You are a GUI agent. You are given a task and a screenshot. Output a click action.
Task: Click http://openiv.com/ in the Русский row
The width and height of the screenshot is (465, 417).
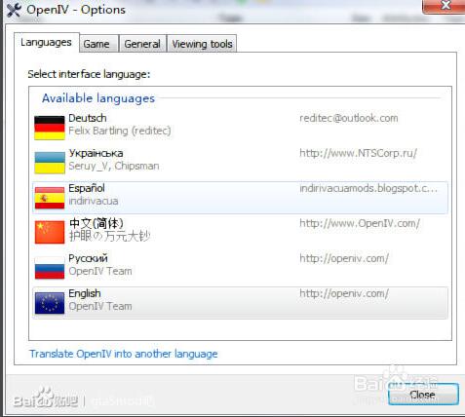[x=344, y=258]
